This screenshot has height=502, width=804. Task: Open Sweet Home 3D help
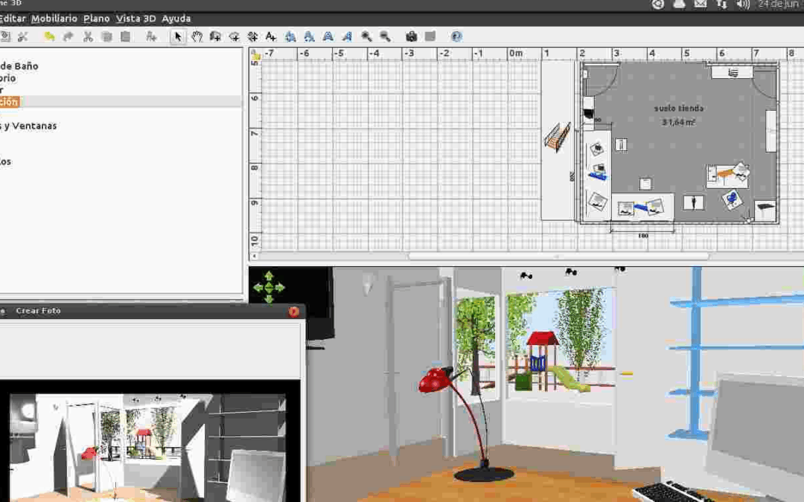click(x=456, y=36)
